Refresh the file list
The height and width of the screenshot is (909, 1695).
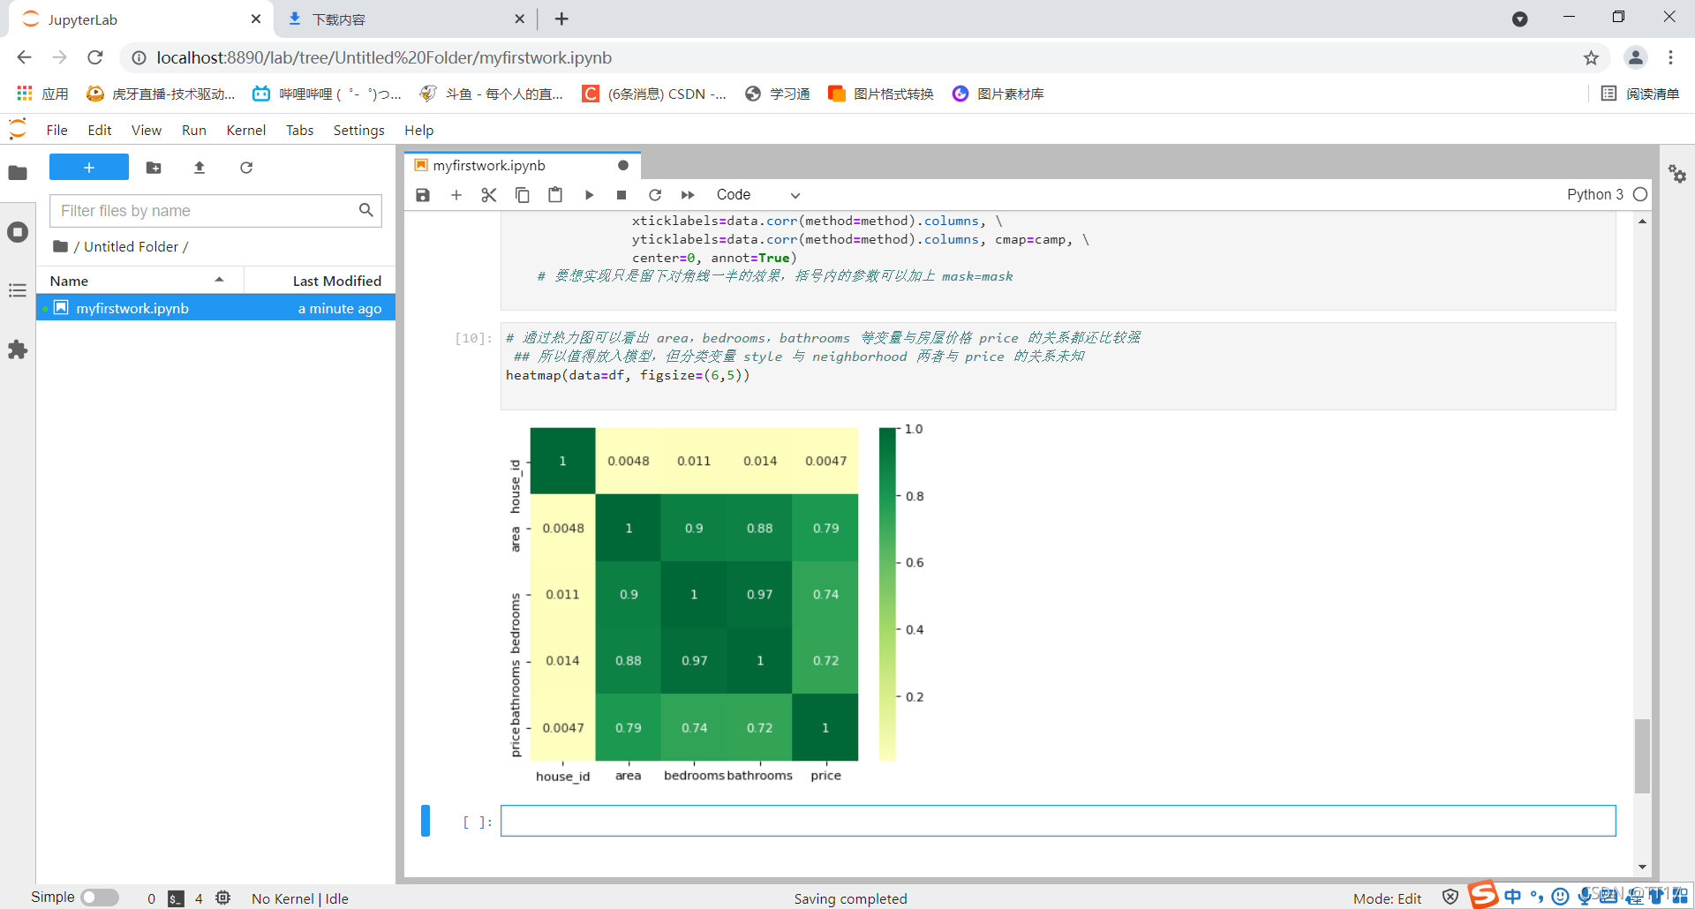(x=246, y=168)
